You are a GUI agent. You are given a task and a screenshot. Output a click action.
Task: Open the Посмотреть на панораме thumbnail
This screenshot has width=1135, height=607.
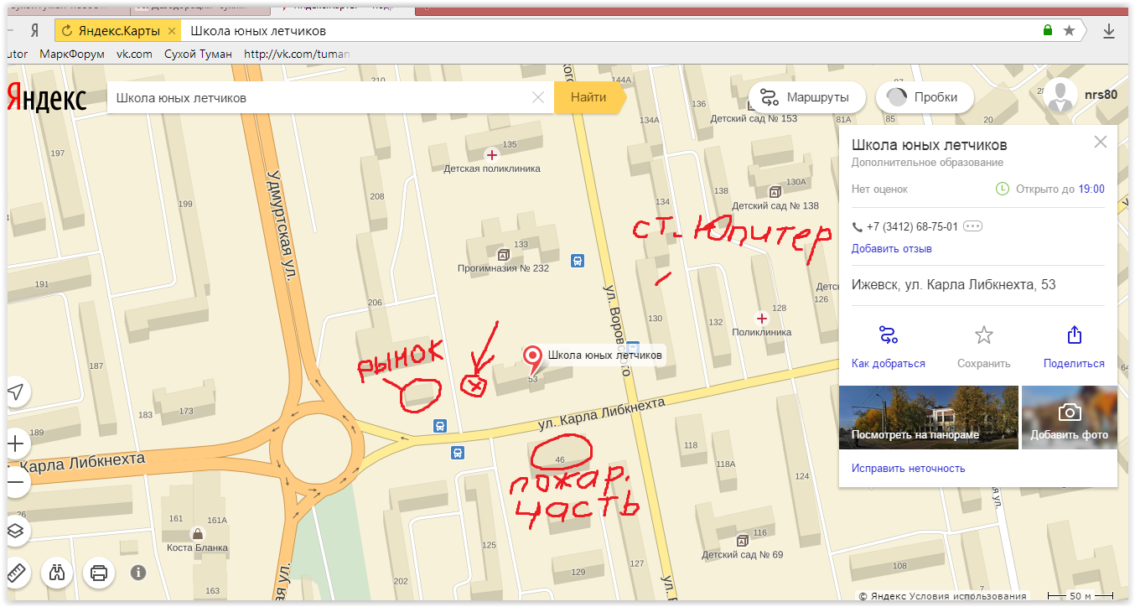(928, 418)
